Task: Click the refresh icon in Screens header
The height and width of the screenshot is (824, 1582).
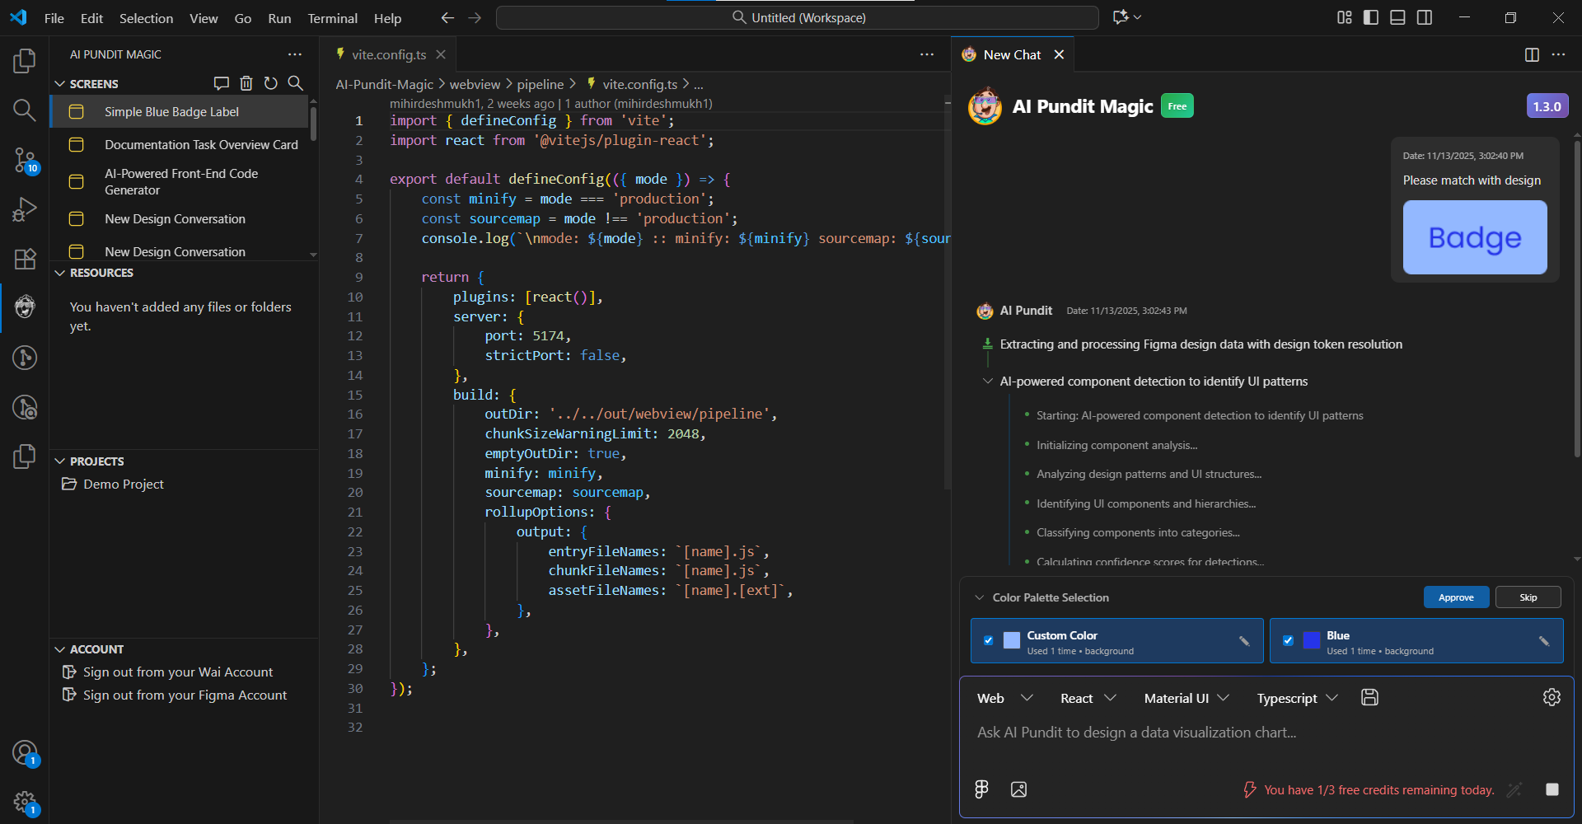Action: [271, 83]
